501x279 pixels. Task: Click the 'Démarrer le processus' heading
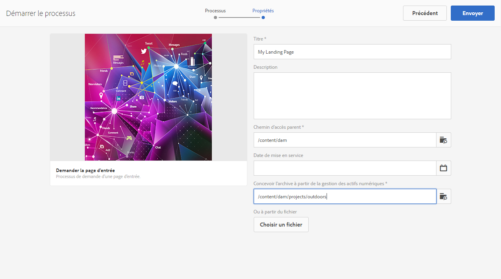pos(41,14)
